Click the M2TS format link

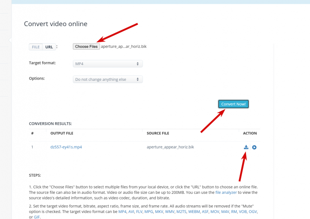coord(181,212)
